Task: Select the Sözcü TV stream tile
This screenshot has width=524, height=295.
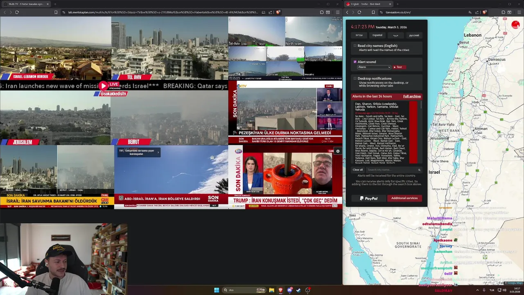Action: pyautogui.click(x=285, y=177)
